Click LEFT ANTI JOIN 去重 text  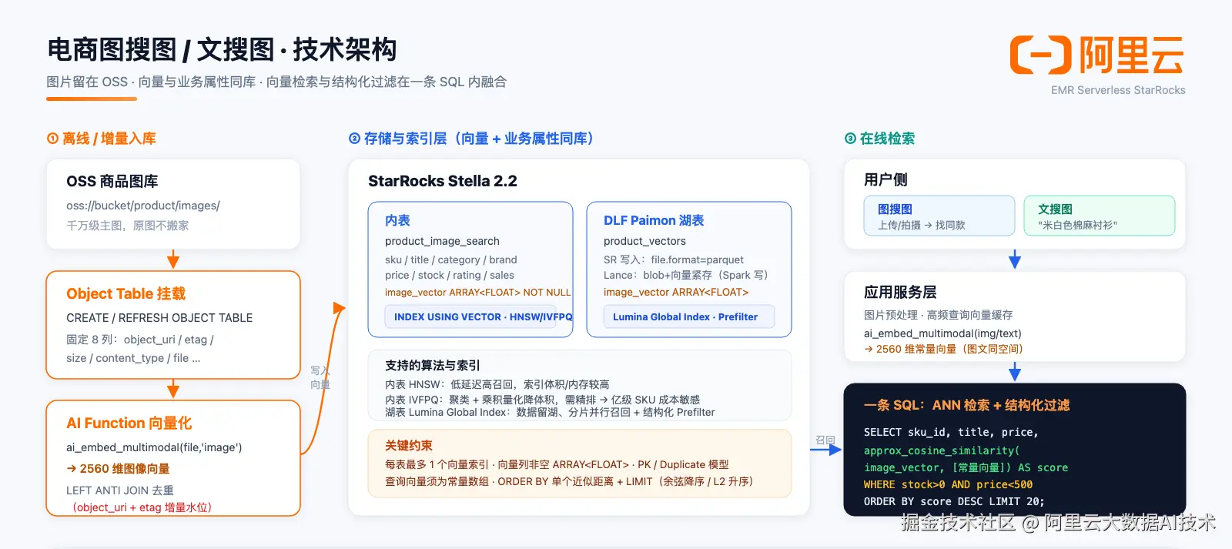pyautogui.click(x=120, y=490)
